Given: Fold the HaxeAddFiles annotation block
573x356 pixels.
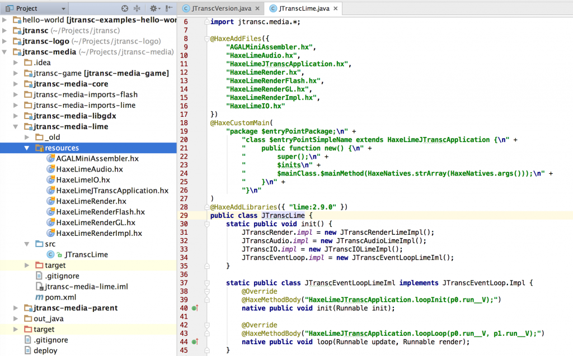Looking at the screenshot, I should pos(206,39).
